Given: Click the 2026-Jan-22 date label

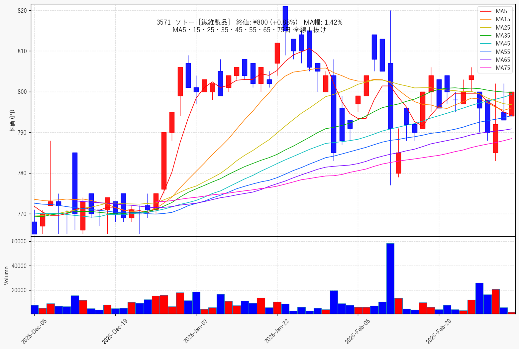Looking at the screenshot, I should click(277, 331).
